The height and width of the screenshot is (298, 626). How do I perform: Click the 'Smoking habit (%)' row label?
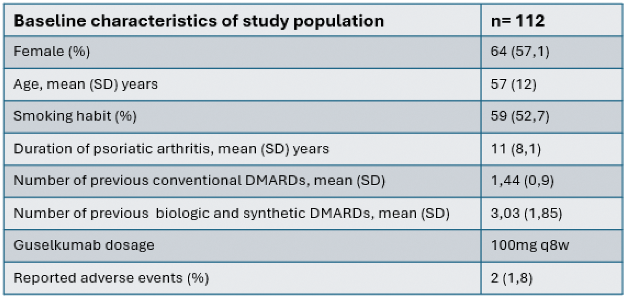[75, 116]
